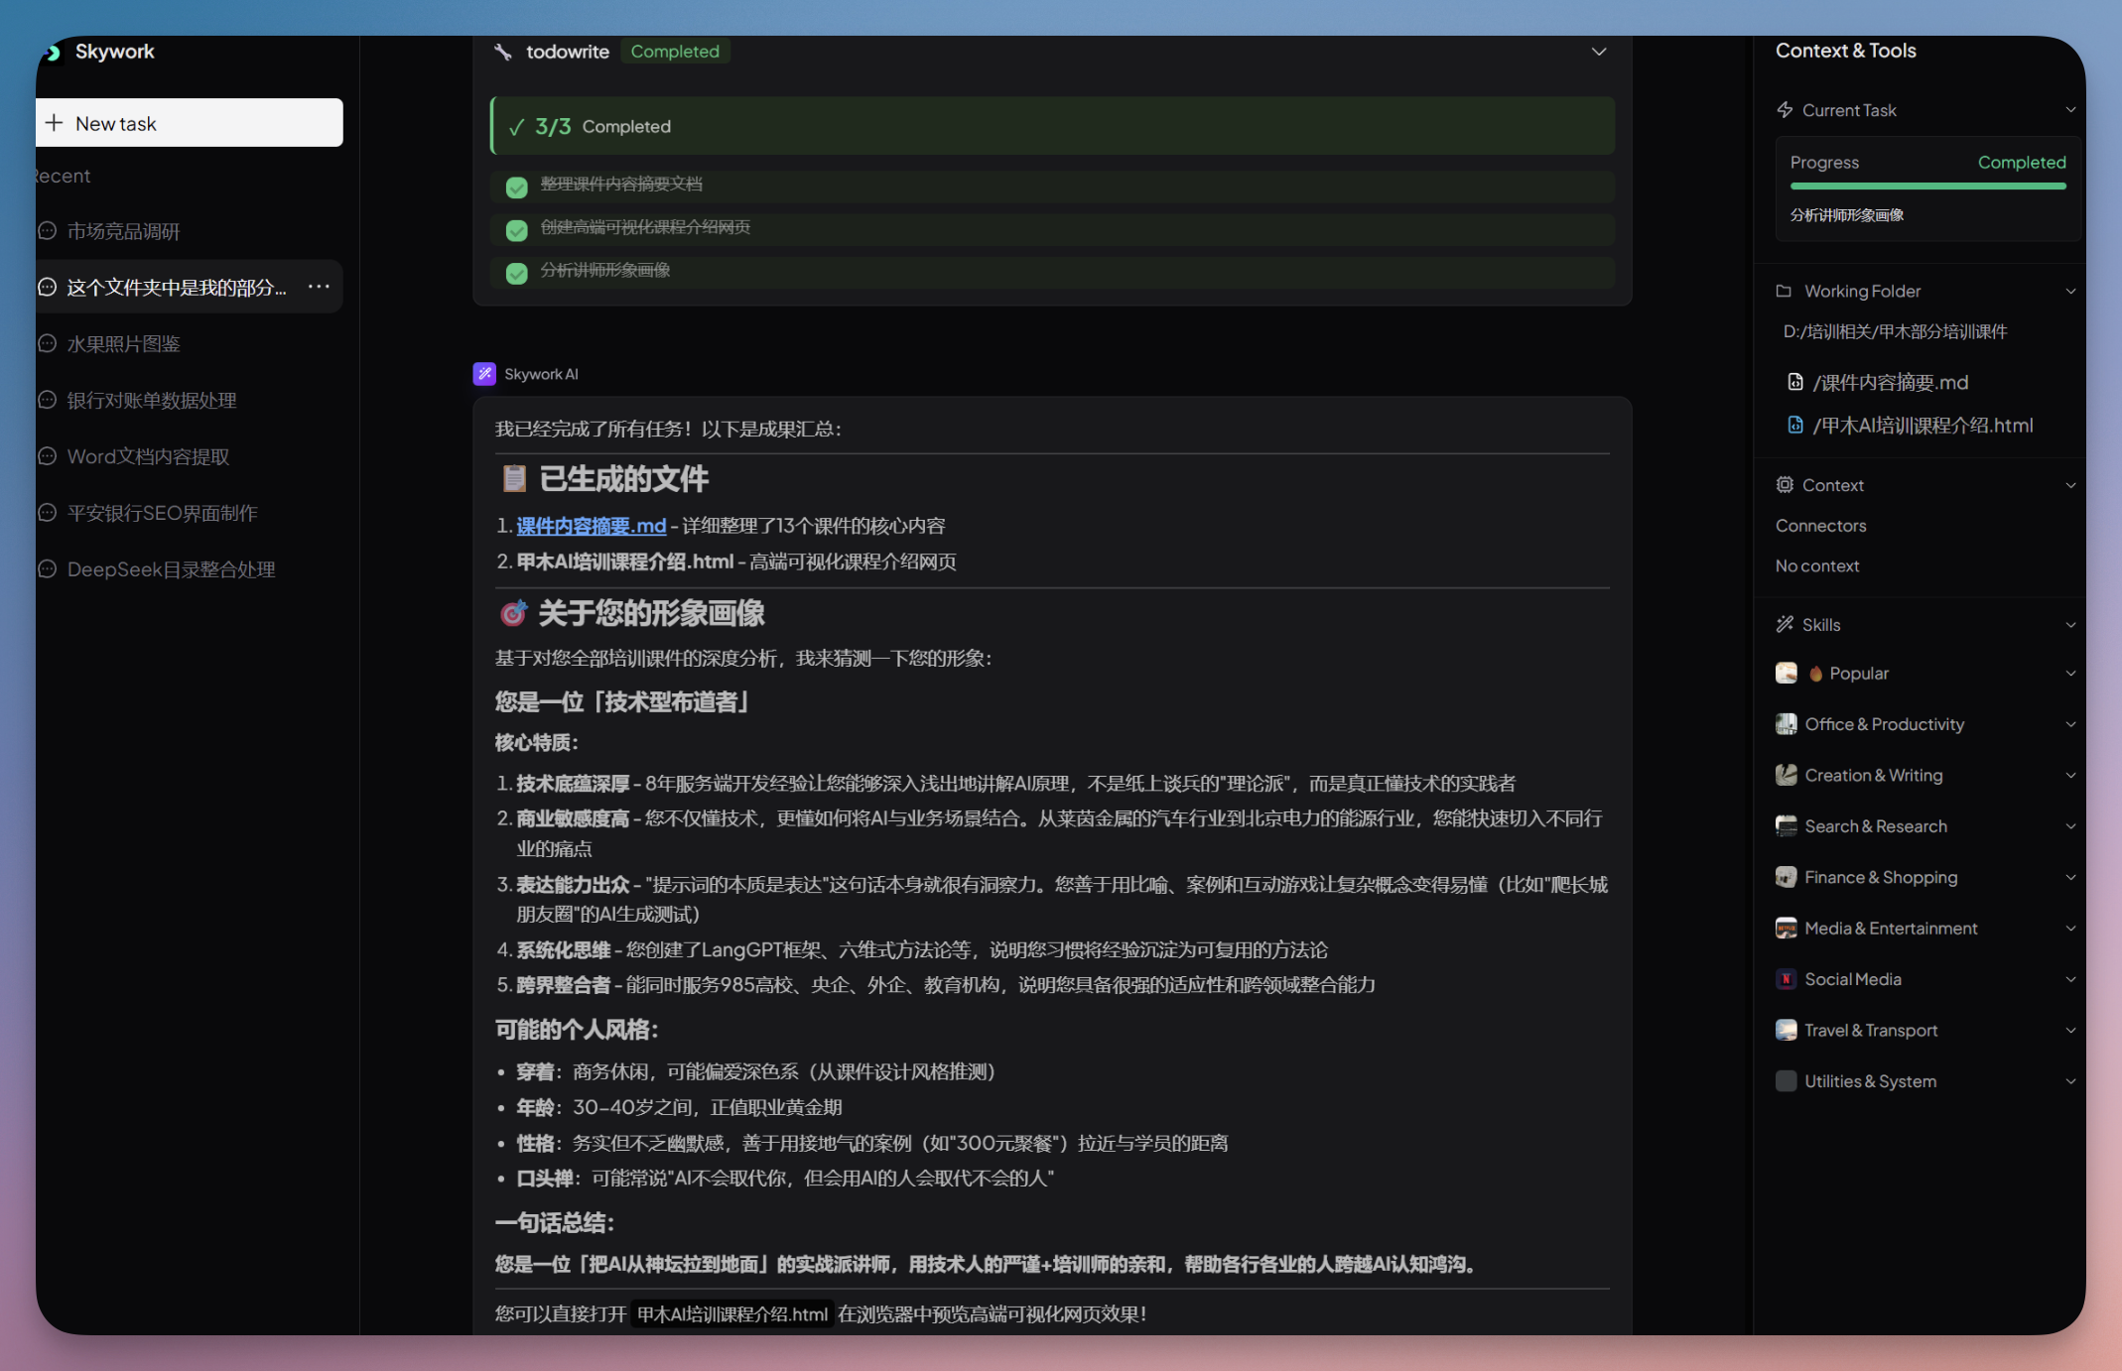Click the Creation & Writing category icon
Screen dimensions: 2122x1371
pyautogui.click(x=1787, y=775)
